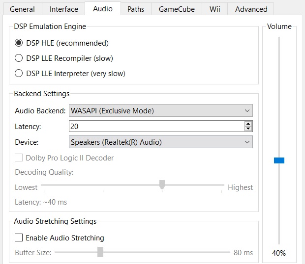Select the Audio tab
Image resolution: width=305 pixels, height=264 pixels.
102,8
